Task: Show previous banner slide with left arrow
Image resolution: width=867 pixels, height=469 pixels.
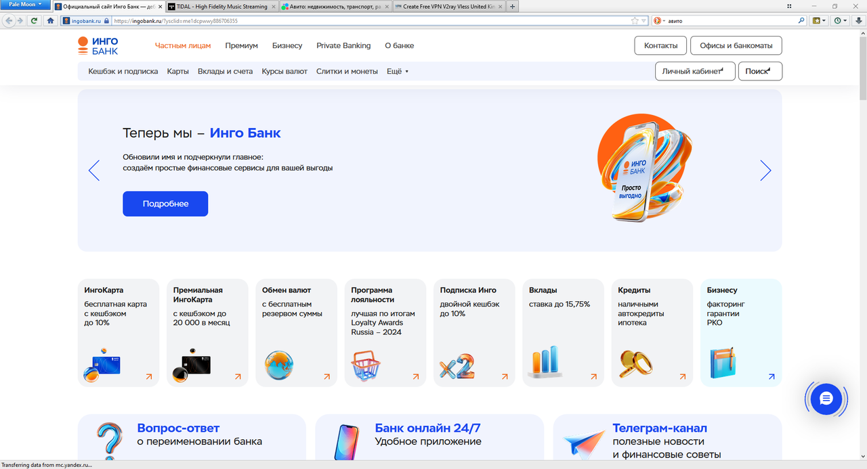Action: coord(94,171)
